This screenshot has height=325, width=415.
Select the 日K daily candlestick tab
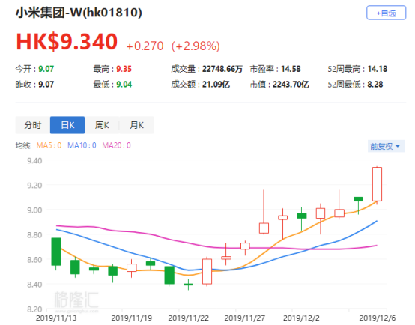point(67,125)
